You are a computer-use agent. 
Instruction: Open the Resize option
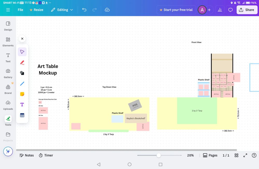(37, 10)
